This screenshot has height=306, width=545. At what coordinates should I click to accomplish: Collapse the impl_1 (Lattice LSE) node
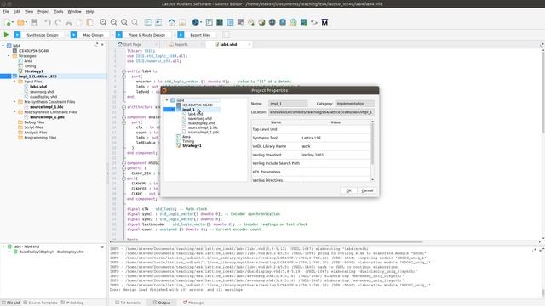(9, 76)
